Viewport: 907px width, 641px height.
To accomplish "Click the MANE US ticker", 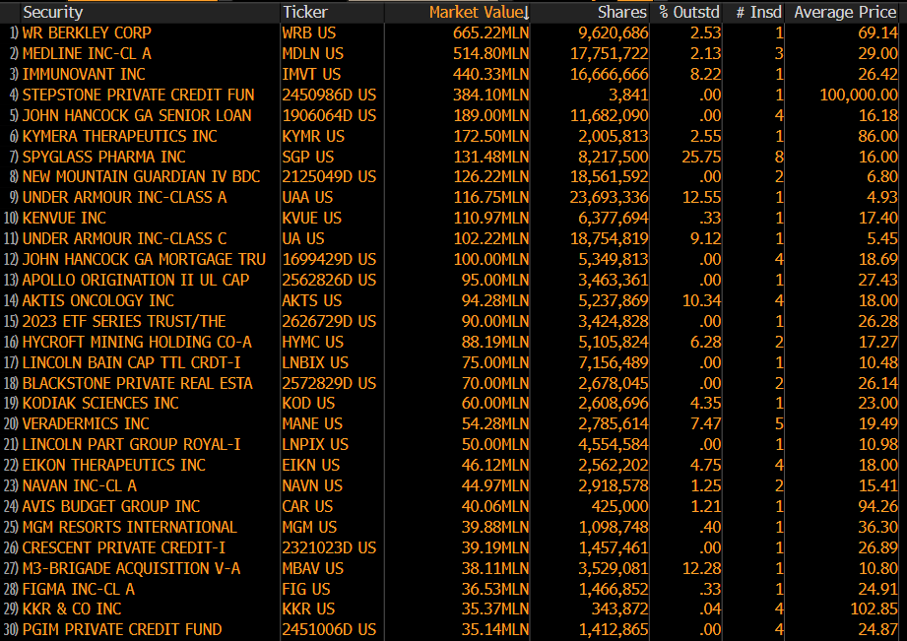I will 312,424.
